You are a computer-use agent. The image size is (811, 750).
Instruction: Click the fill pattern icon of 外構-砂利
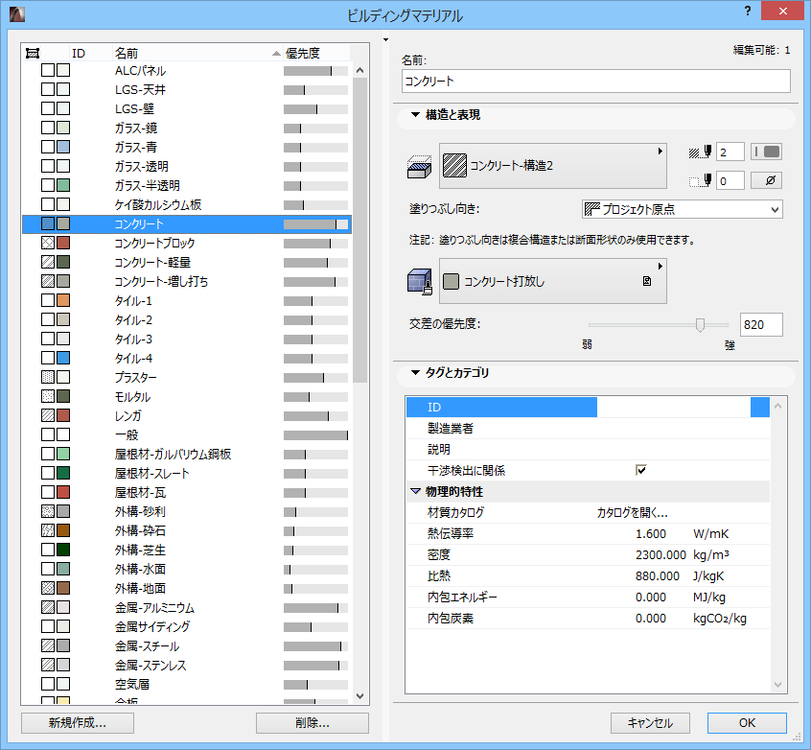tap(48, 511)
